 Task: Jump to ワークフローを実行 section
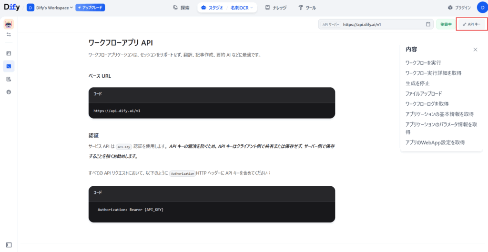tap(423, 63)
